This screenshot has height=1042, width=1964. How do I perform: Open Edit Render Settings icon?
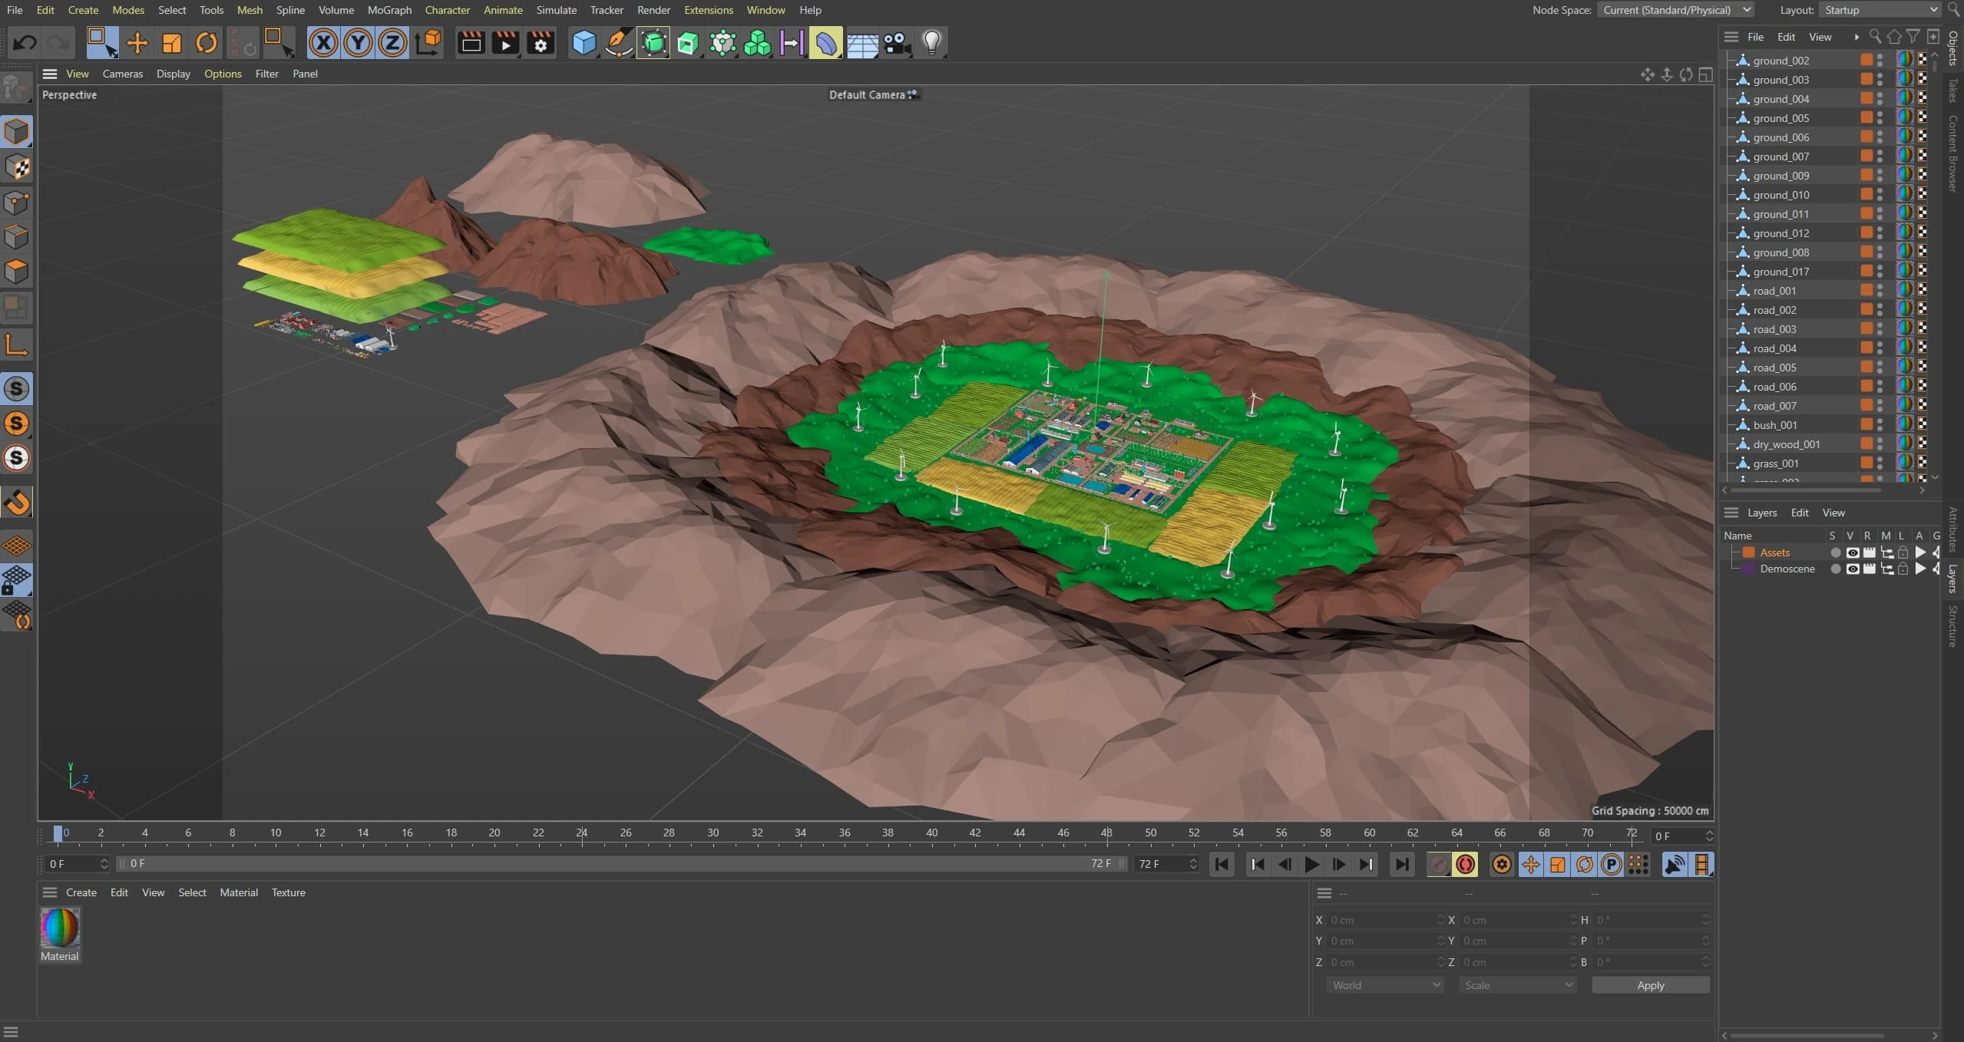pos(541,43)
